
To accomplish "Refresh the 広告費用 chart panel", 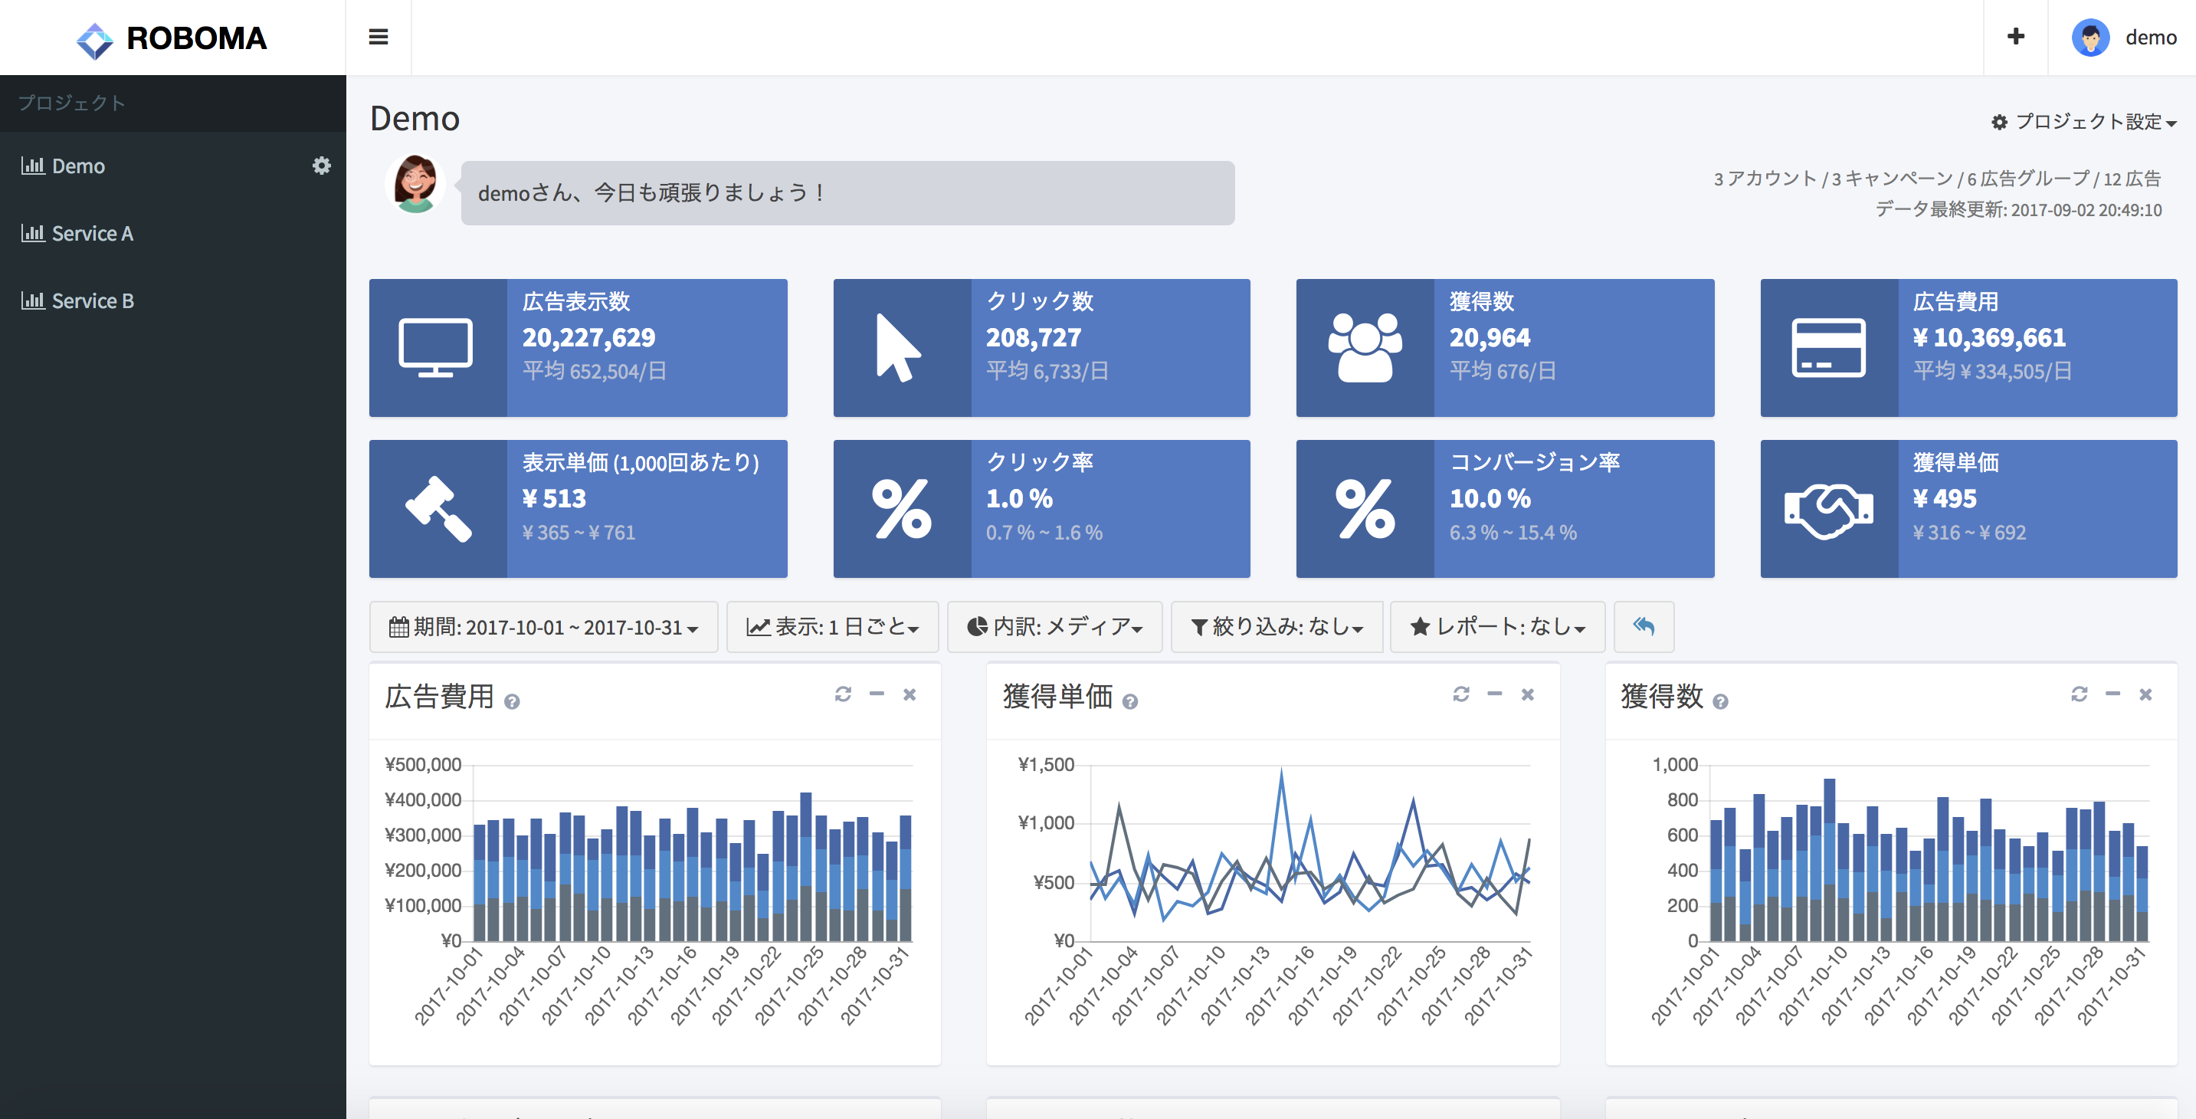I will tap(842, 694).
